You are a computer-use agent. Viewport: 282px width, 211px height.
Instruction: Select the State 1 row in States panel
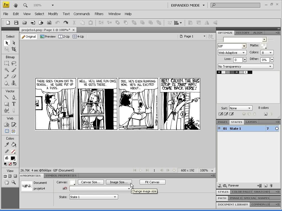click(x=248, y=129)
